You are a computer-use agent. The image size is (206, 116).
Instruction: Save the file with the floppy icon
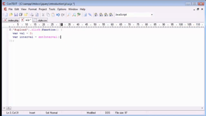tap(16, 15)
